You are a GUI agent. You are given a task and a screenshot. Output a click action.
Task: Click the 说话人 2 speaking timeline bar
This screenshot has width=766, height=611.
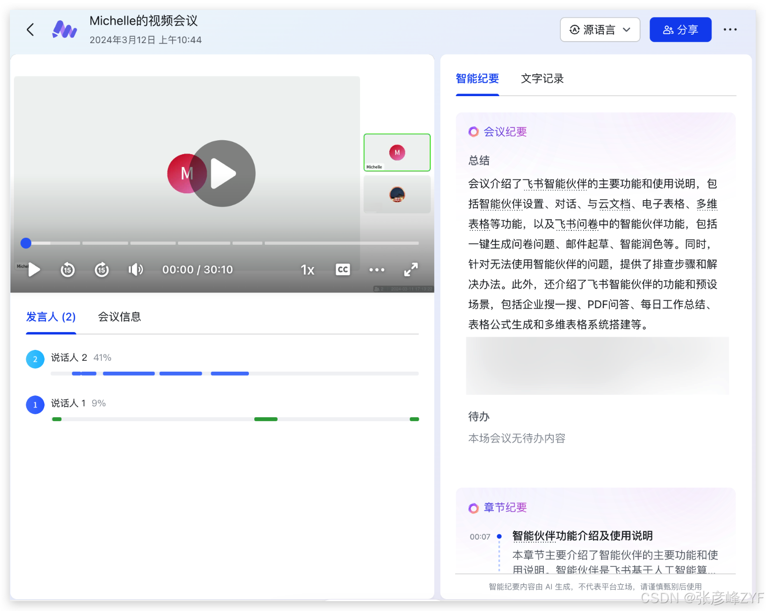tap(235, 373)
